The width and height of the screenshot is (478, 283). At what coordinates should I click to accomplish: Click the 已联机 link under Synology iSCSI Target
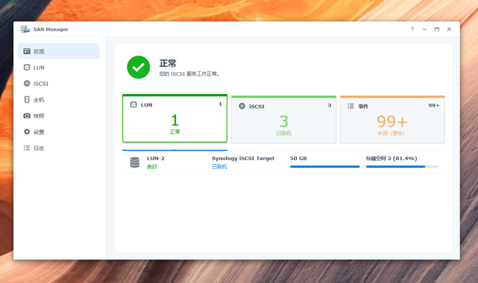coord(219,167)
